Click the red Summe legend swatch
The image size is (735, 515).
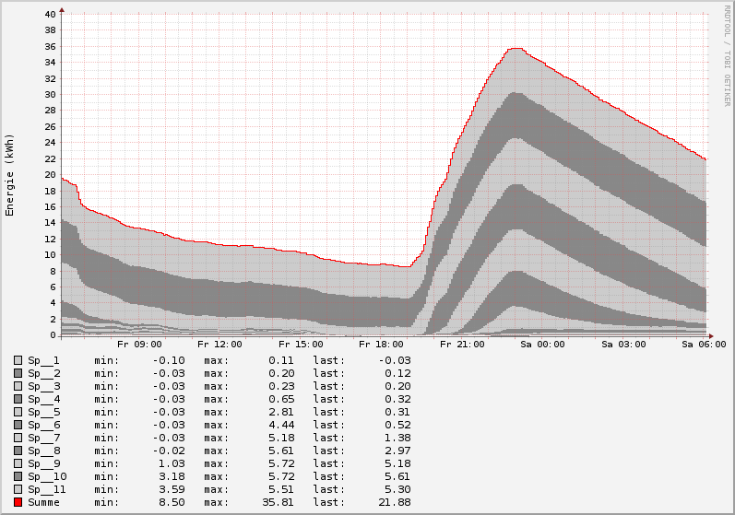coord(18,502)
